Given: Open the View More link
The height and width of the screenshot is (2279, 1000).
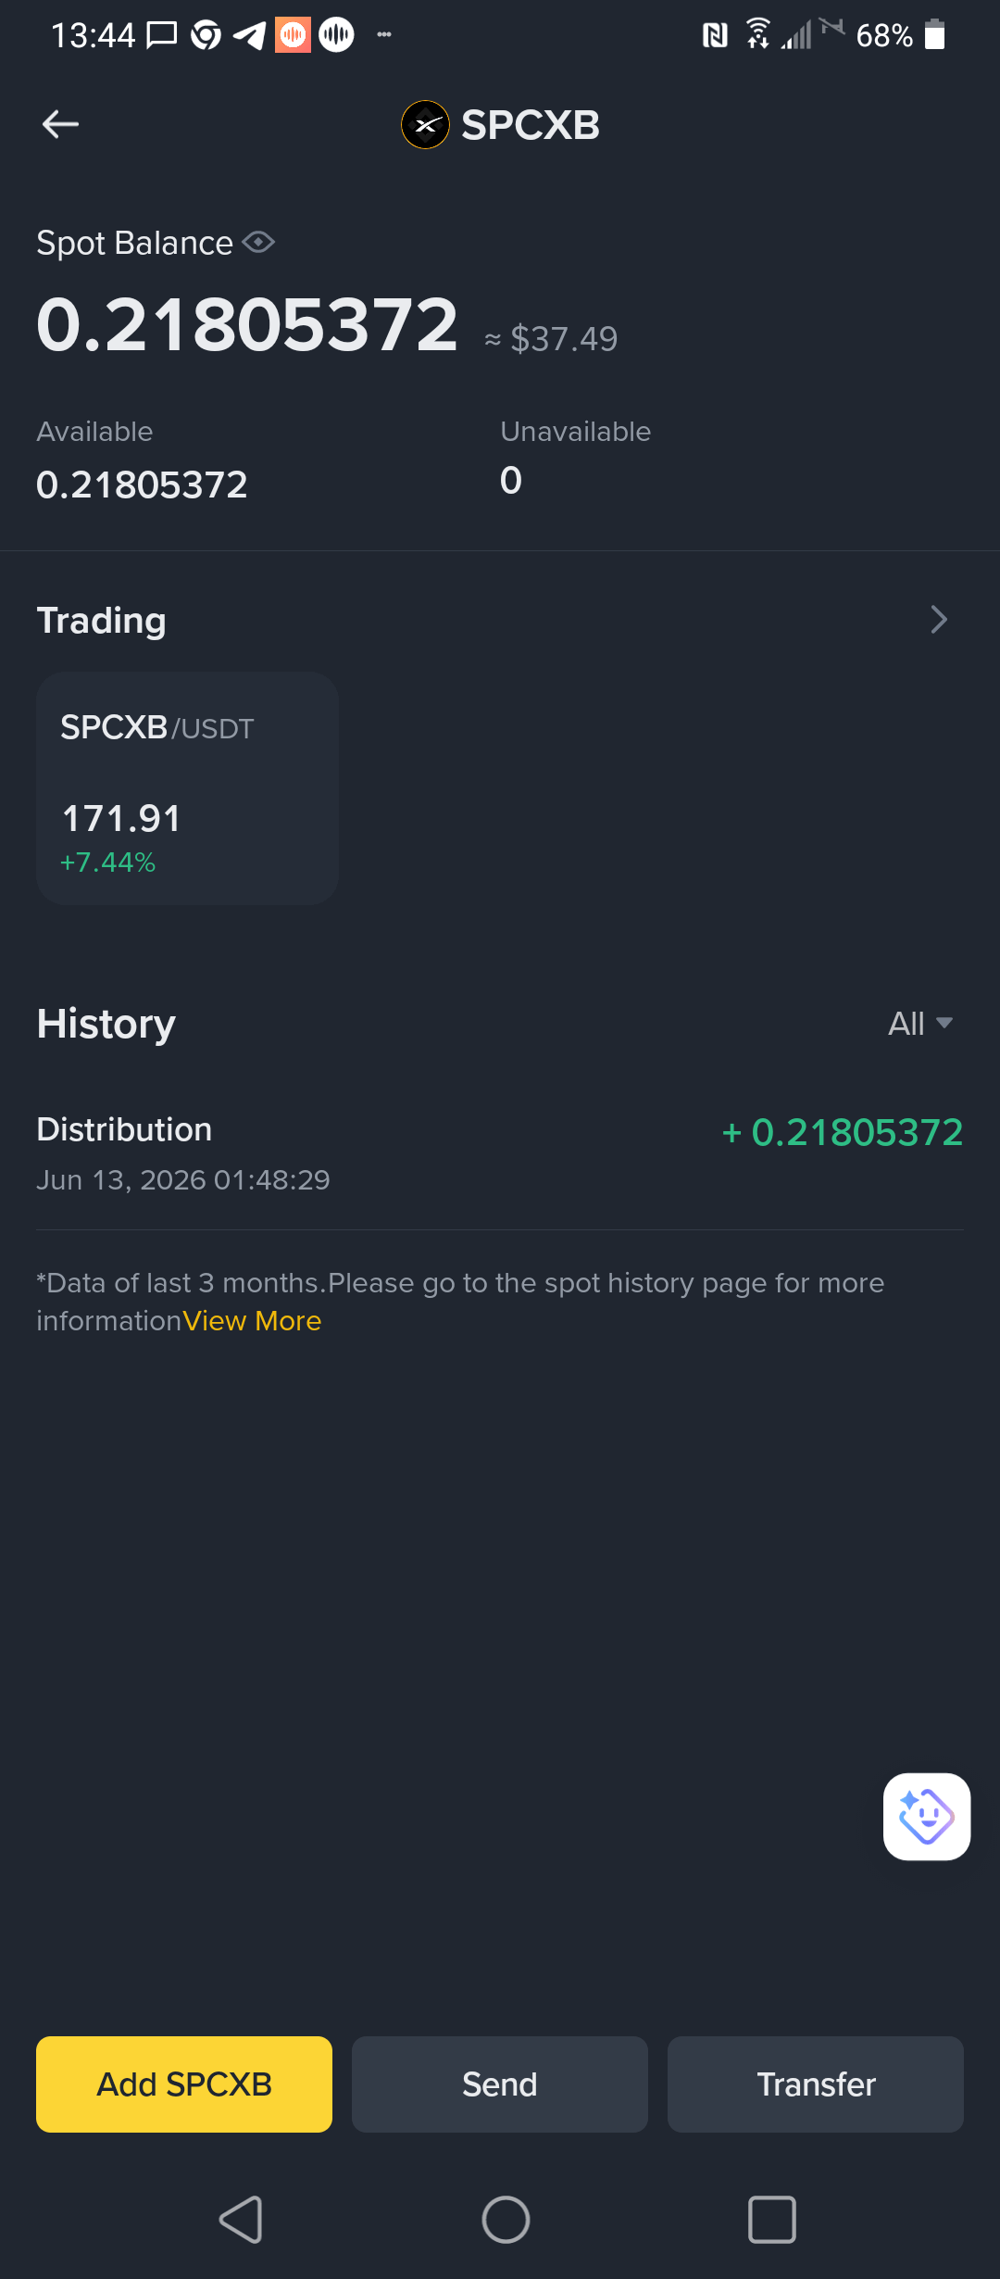Looking at the screenshot, I should tap(252, 1321).
